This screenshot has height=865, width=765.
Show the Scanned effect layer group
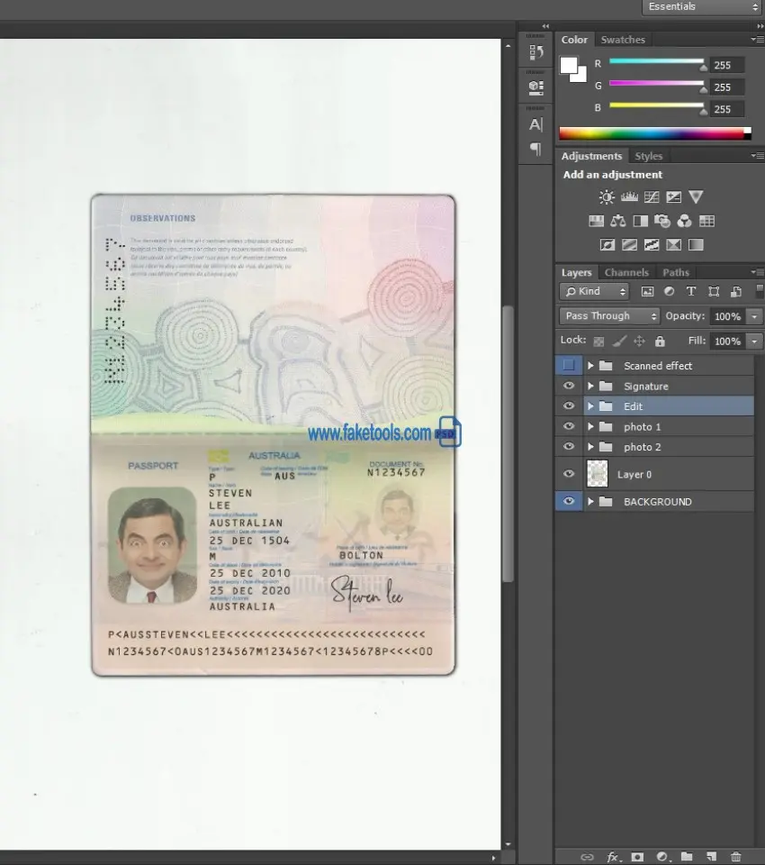[x=568, y=366]
